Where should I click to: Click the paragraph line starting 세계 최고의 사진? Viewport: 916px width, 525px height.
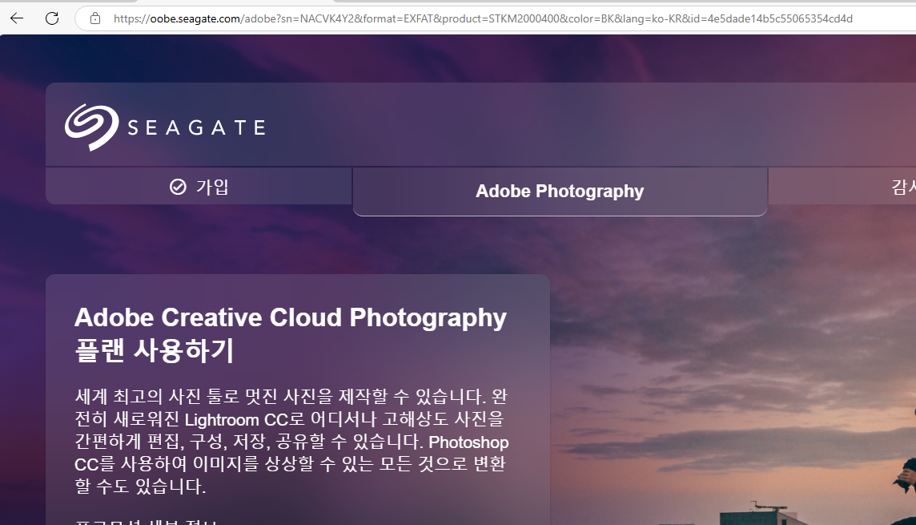click(291, 397)
